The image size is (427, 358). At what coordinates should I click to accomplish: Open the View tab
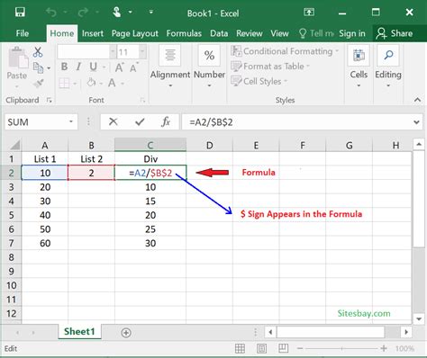coord(279,33)
